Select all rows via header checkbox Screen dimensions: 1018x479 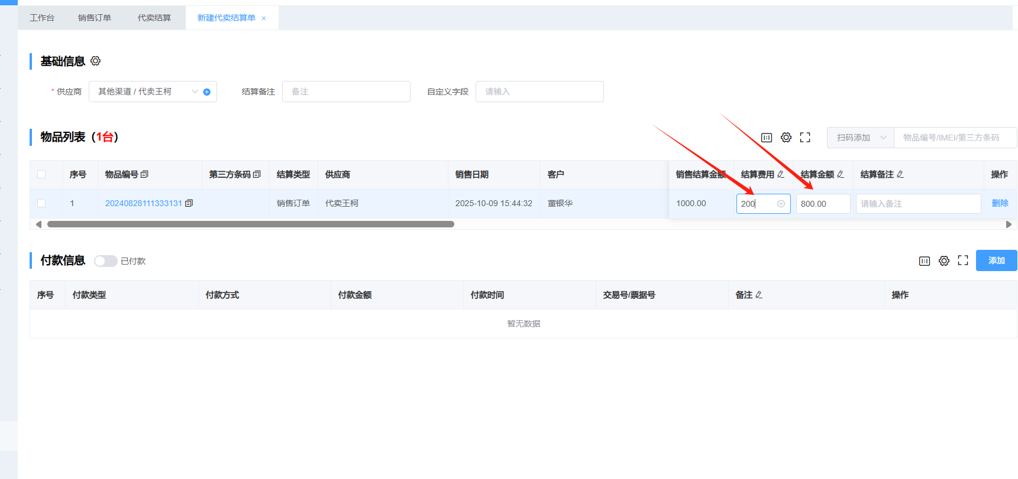click(41, 174)
